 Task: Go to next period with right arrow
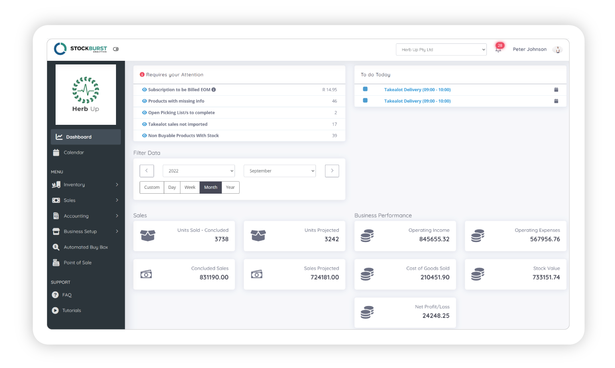pos(332,171)
